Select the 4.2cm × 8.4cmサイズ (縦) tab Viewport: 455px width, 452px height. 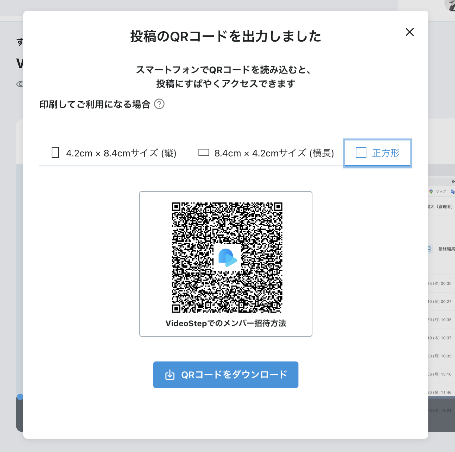pyautogui.click(x=114, y=153)
